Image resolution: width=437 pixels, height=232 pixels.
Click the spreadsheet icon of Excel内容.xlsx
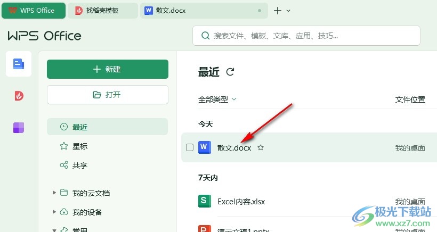(x=204, y=201)
